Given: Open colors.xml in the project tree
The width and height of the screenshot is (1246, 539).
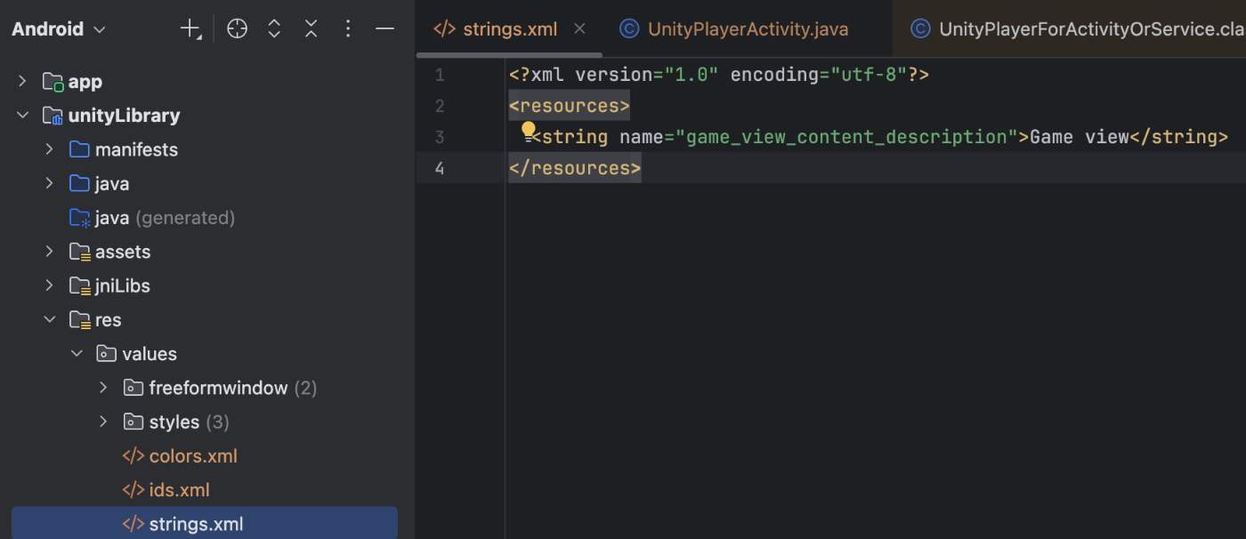Looking at the screenshot, I should (x=193, y=456).
